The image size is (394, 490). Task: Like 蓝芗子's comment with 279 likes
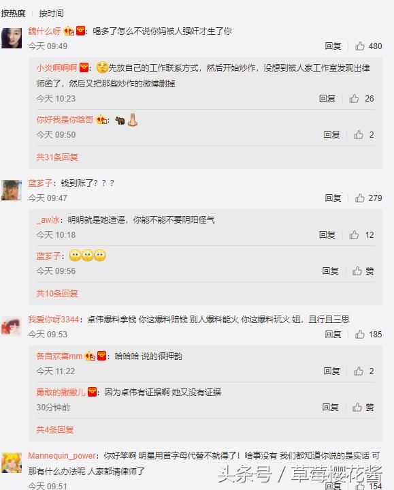tap(368, 198)
